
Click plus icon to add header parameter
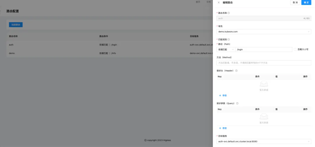[x=220, y=95]
